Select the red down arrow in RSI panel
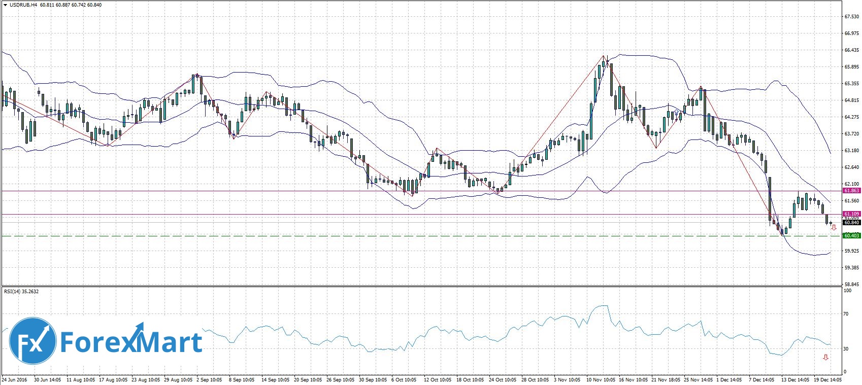 tap(826, 358)
